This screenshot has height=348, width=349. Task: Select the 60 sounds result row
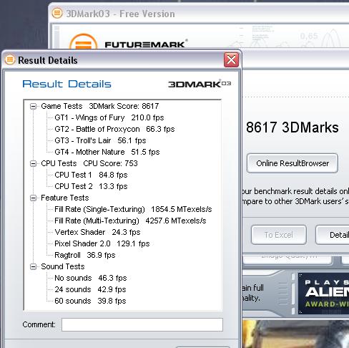pos(90,301)
